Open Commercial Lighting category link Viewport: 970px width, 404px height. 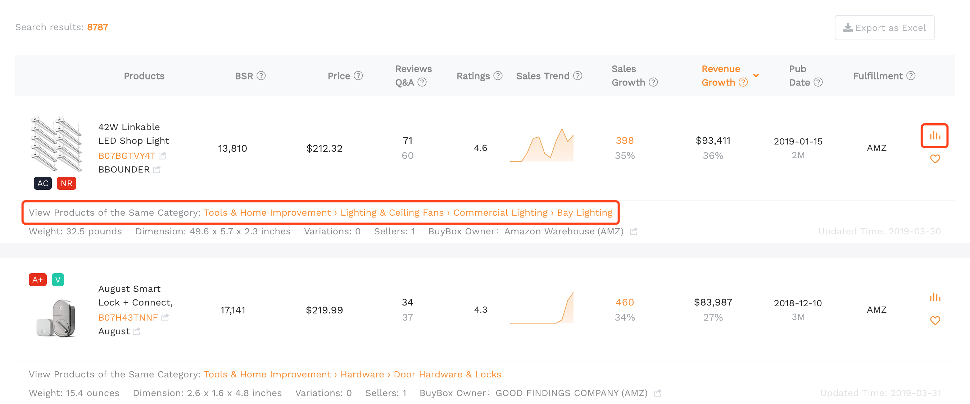(500, 212)
